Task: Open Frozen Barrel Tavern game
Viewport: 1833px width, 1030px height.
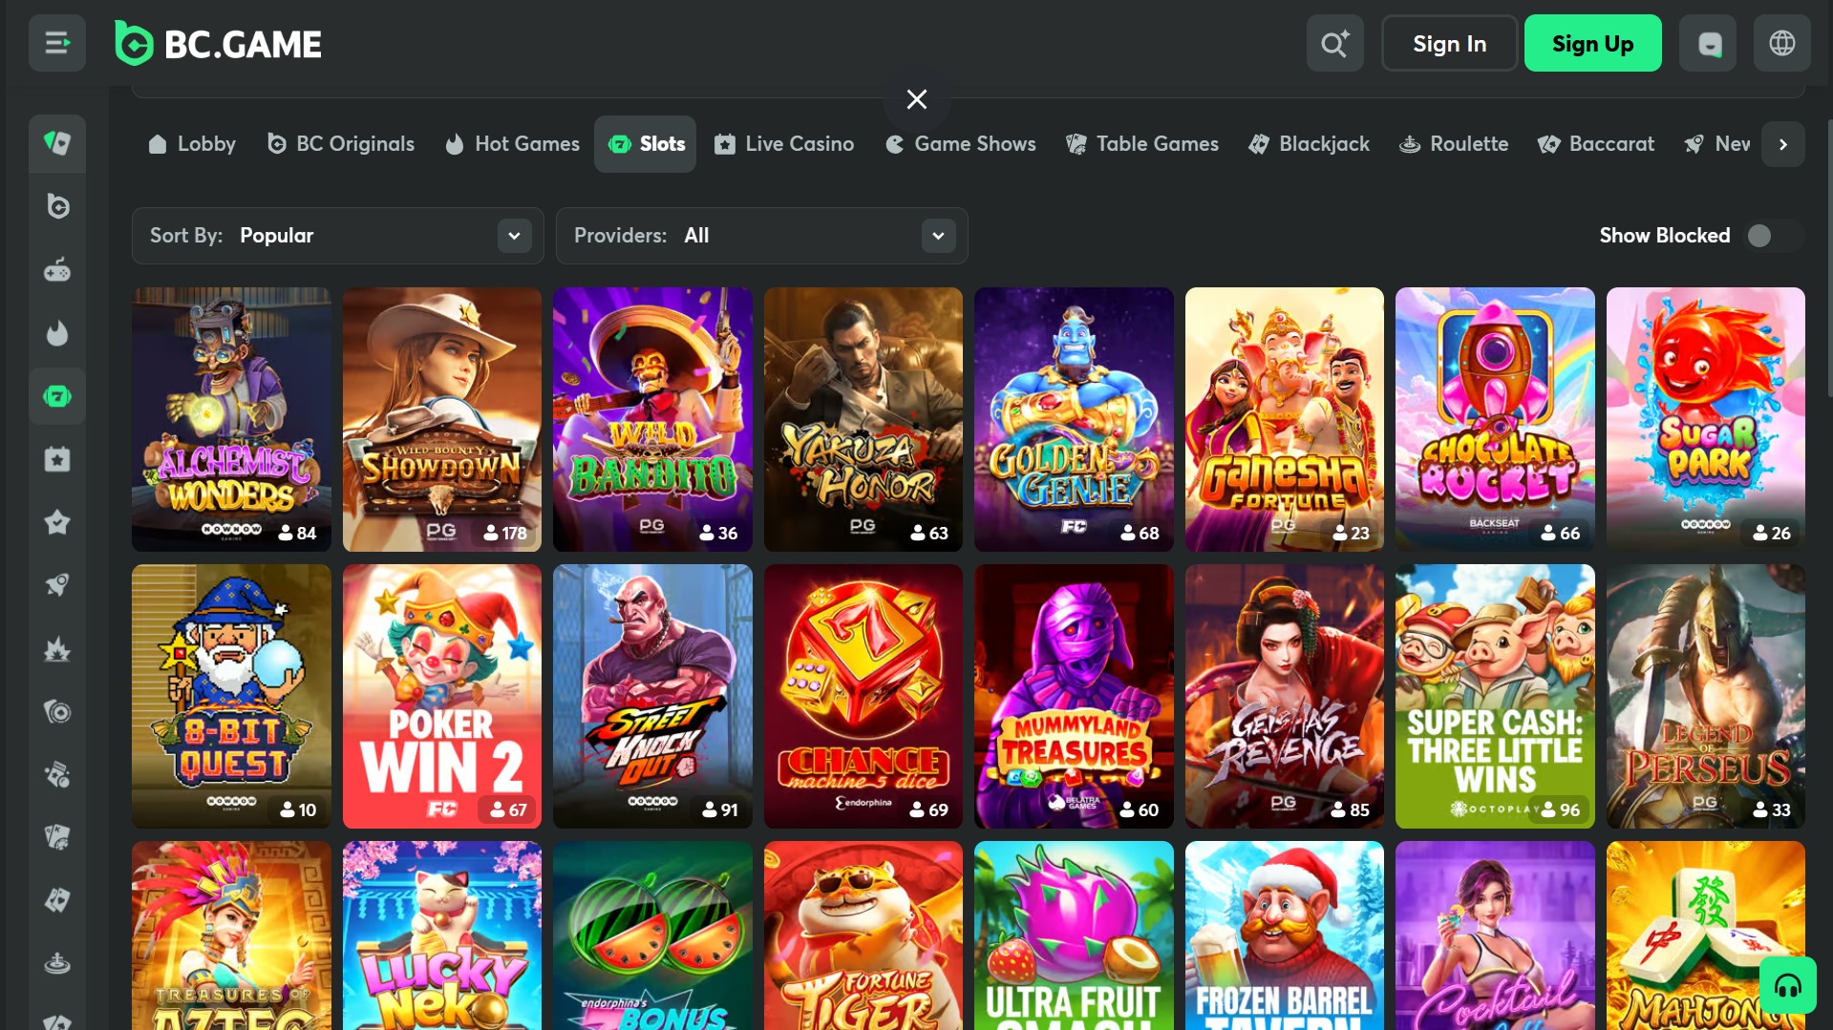Action: coord(1285,935)
